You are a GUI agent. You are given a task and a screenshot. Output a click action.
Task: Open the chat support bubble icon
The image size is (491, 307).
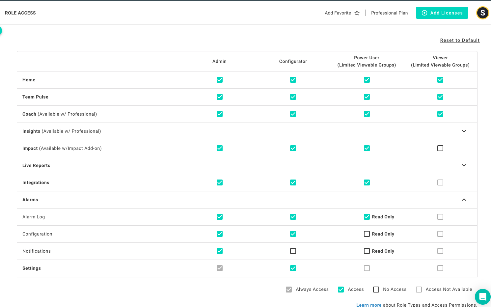point(483,297)
